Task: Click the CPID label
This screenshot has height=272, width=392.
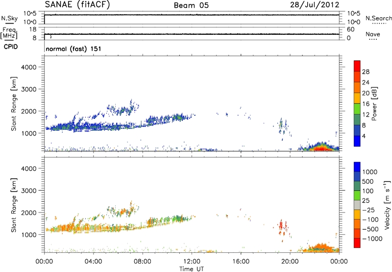Action: tap(11, 47)
